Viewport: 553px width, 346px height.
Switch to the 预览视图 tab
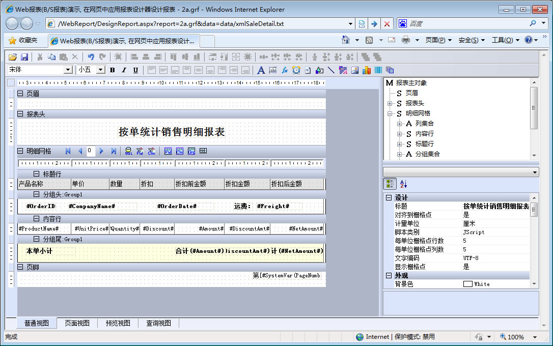click(118, 323)
